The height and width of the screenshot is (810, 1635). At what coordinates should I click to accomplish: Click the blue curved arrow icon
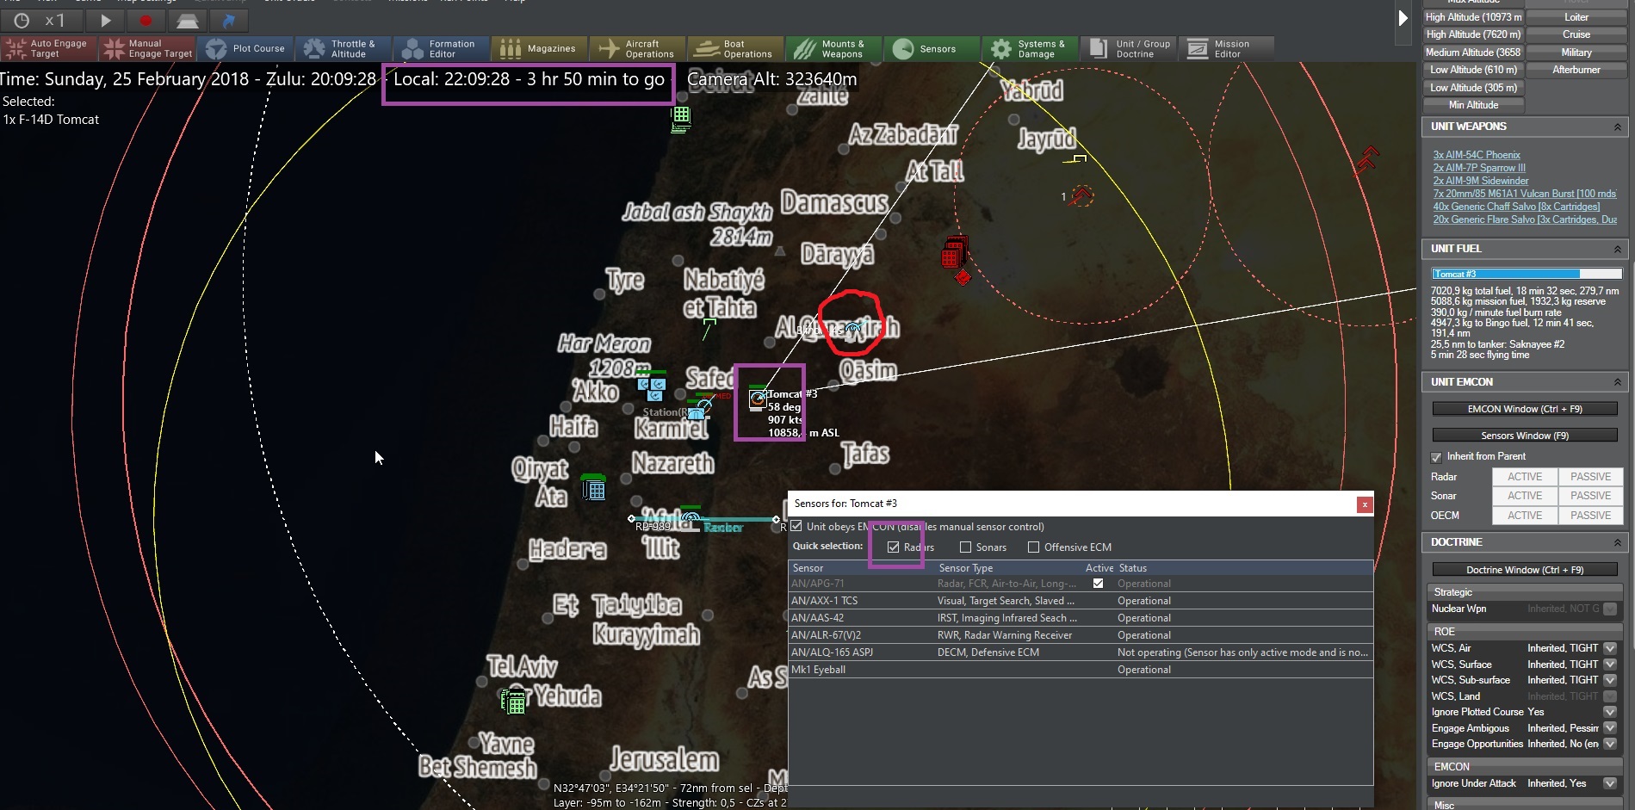pos(229,21)
